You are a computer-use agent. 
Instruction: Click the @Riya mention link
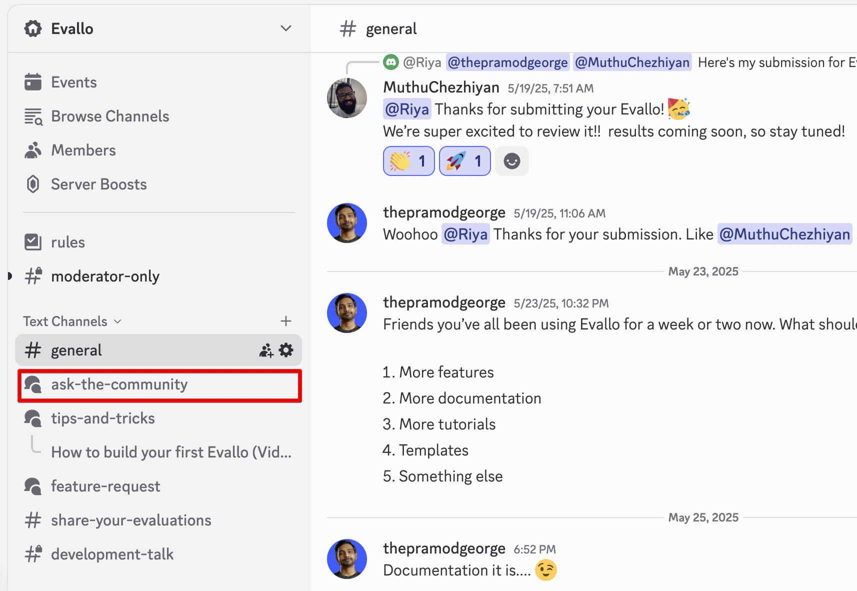tap(406, 108)
